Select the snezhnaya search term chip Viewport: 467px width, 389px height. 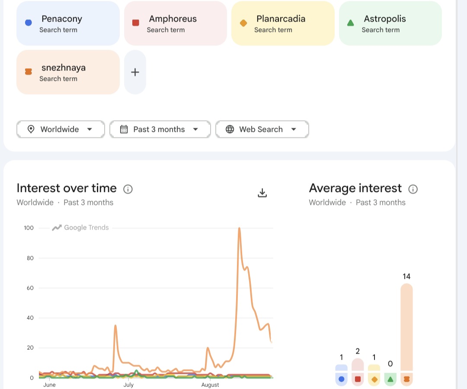[x=68, y=72]
